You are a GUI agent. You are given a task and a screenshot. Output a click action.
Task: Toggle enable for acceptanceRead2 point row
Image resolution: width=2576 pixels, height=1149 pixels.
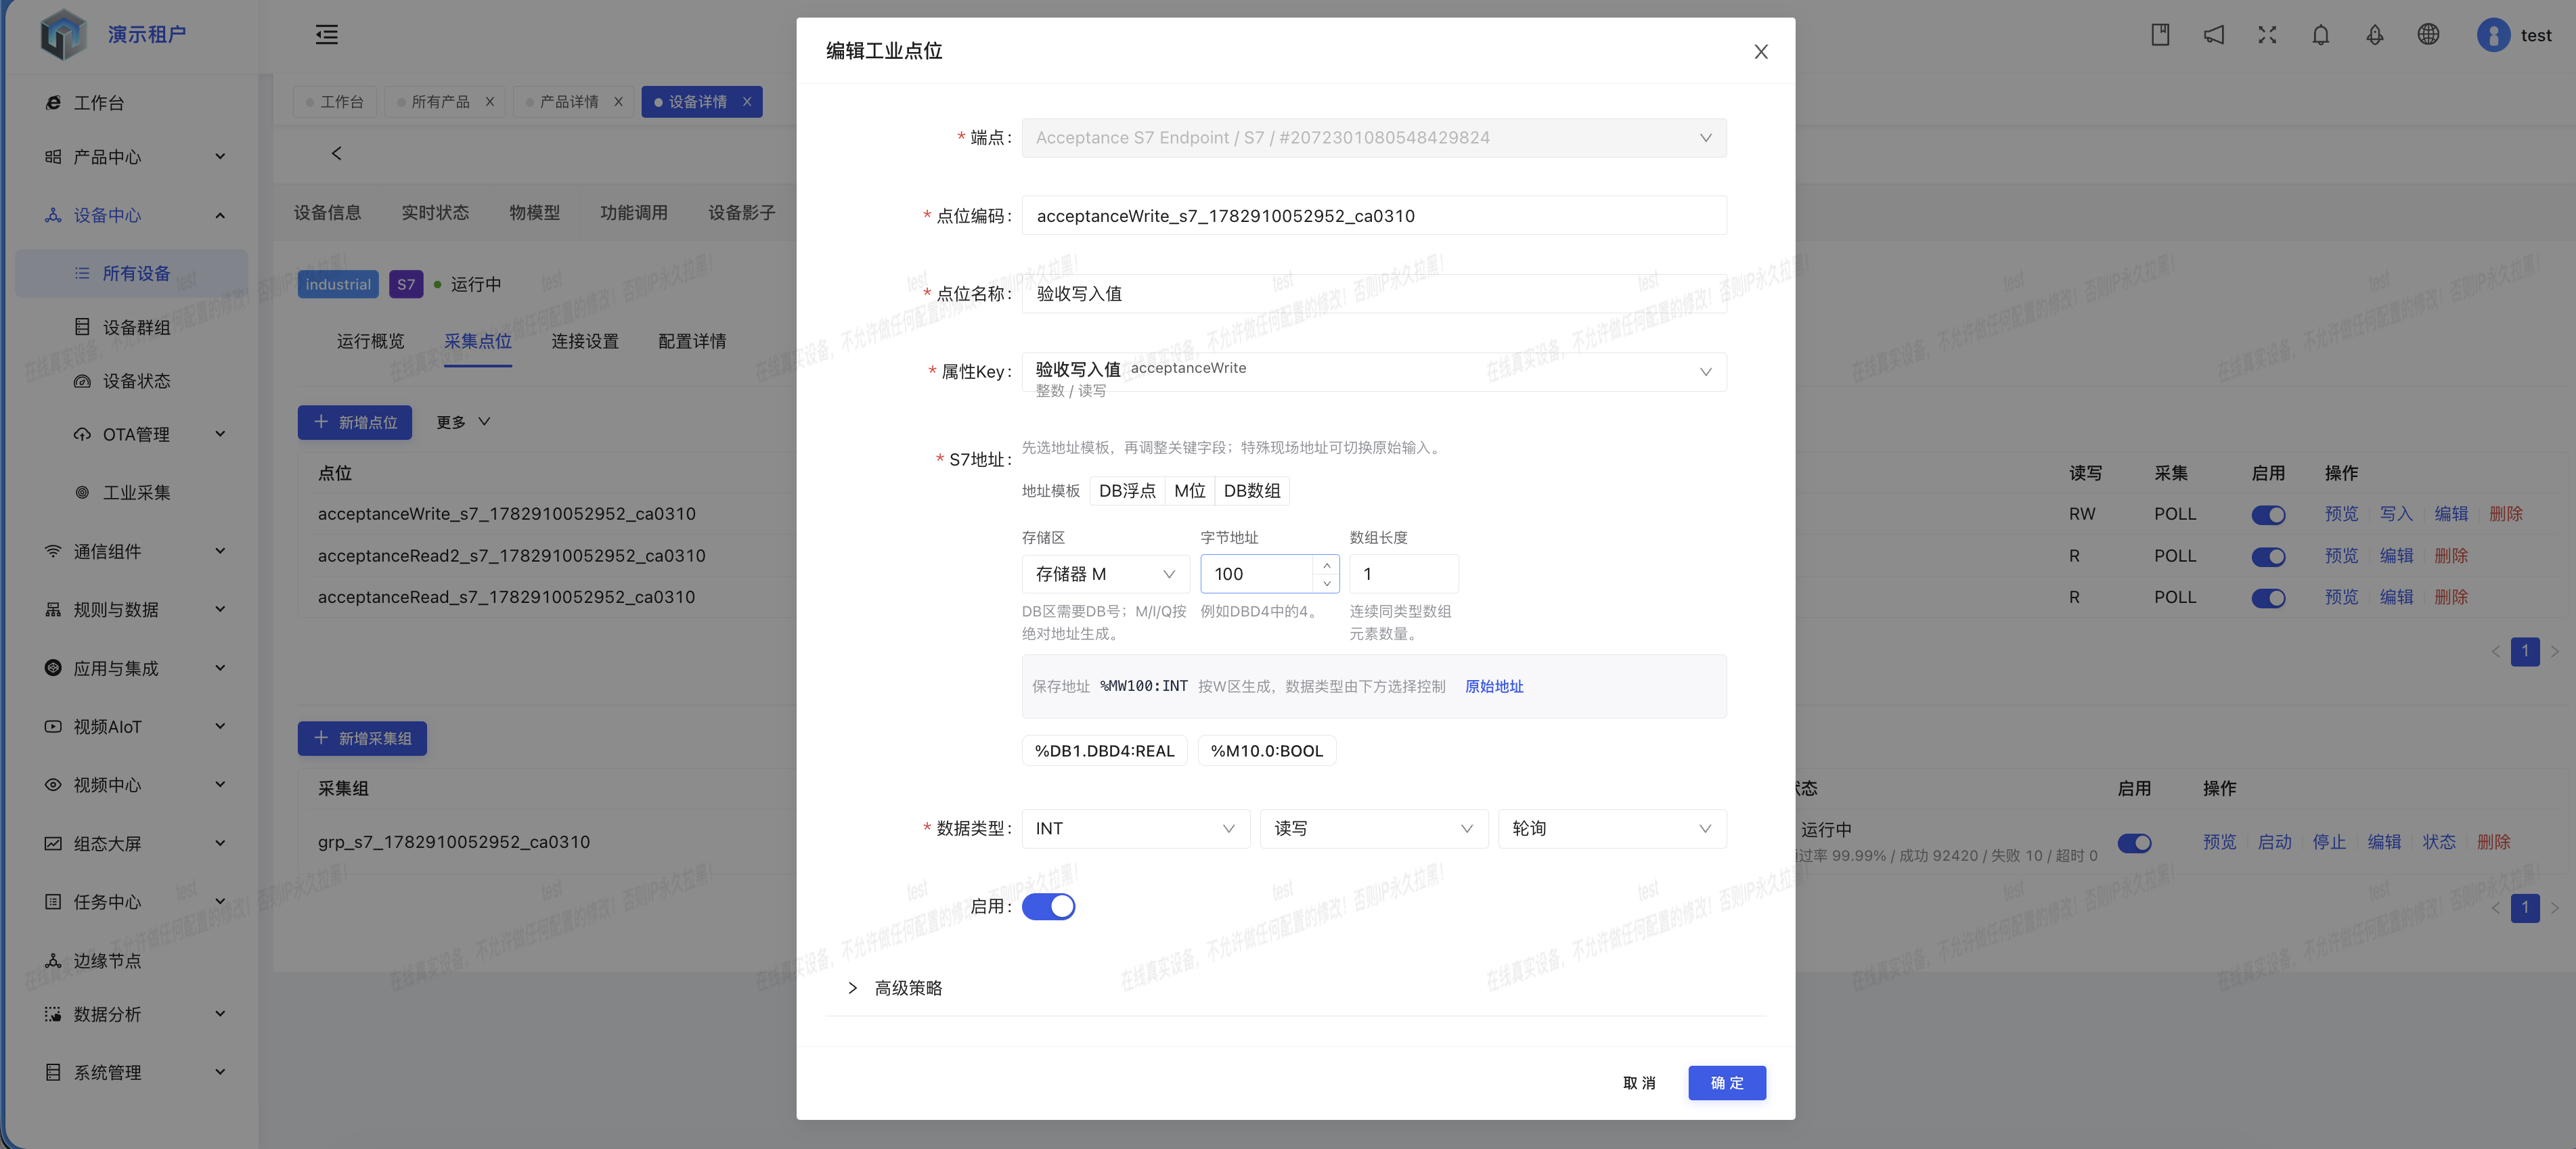click(2268, 557)
